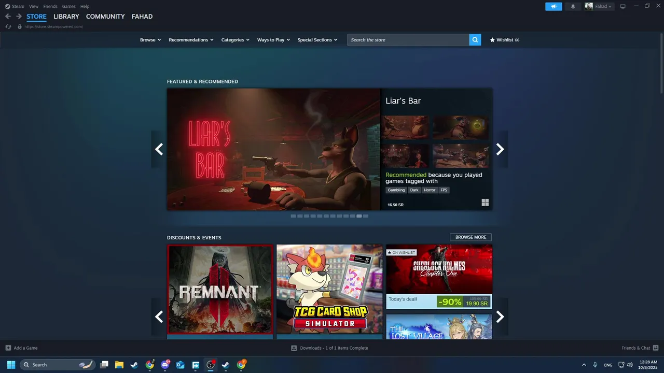
Task: Show previous Discounts & Events items arrow
Action: (159, 317)
